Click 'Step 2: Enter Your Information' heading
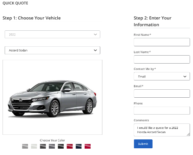 point(153,21)
